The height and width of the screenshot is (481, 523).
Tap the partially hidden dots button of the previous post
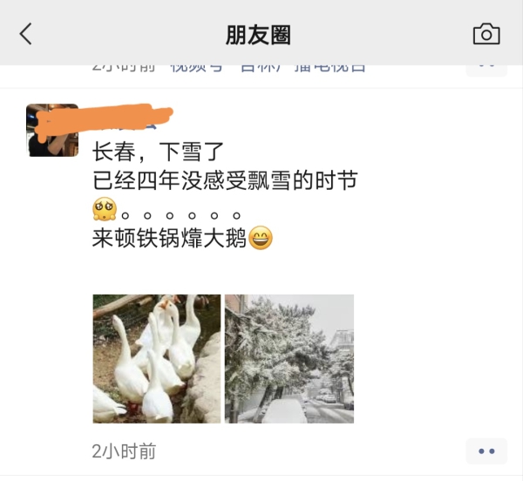click(x=486, y=70)
